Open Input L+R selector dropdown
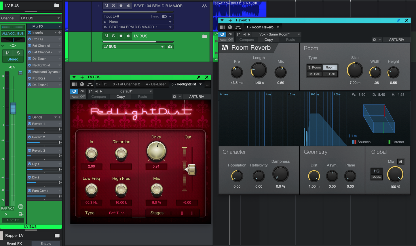Viewport: 416px width, 246px height. click(170, 17)
